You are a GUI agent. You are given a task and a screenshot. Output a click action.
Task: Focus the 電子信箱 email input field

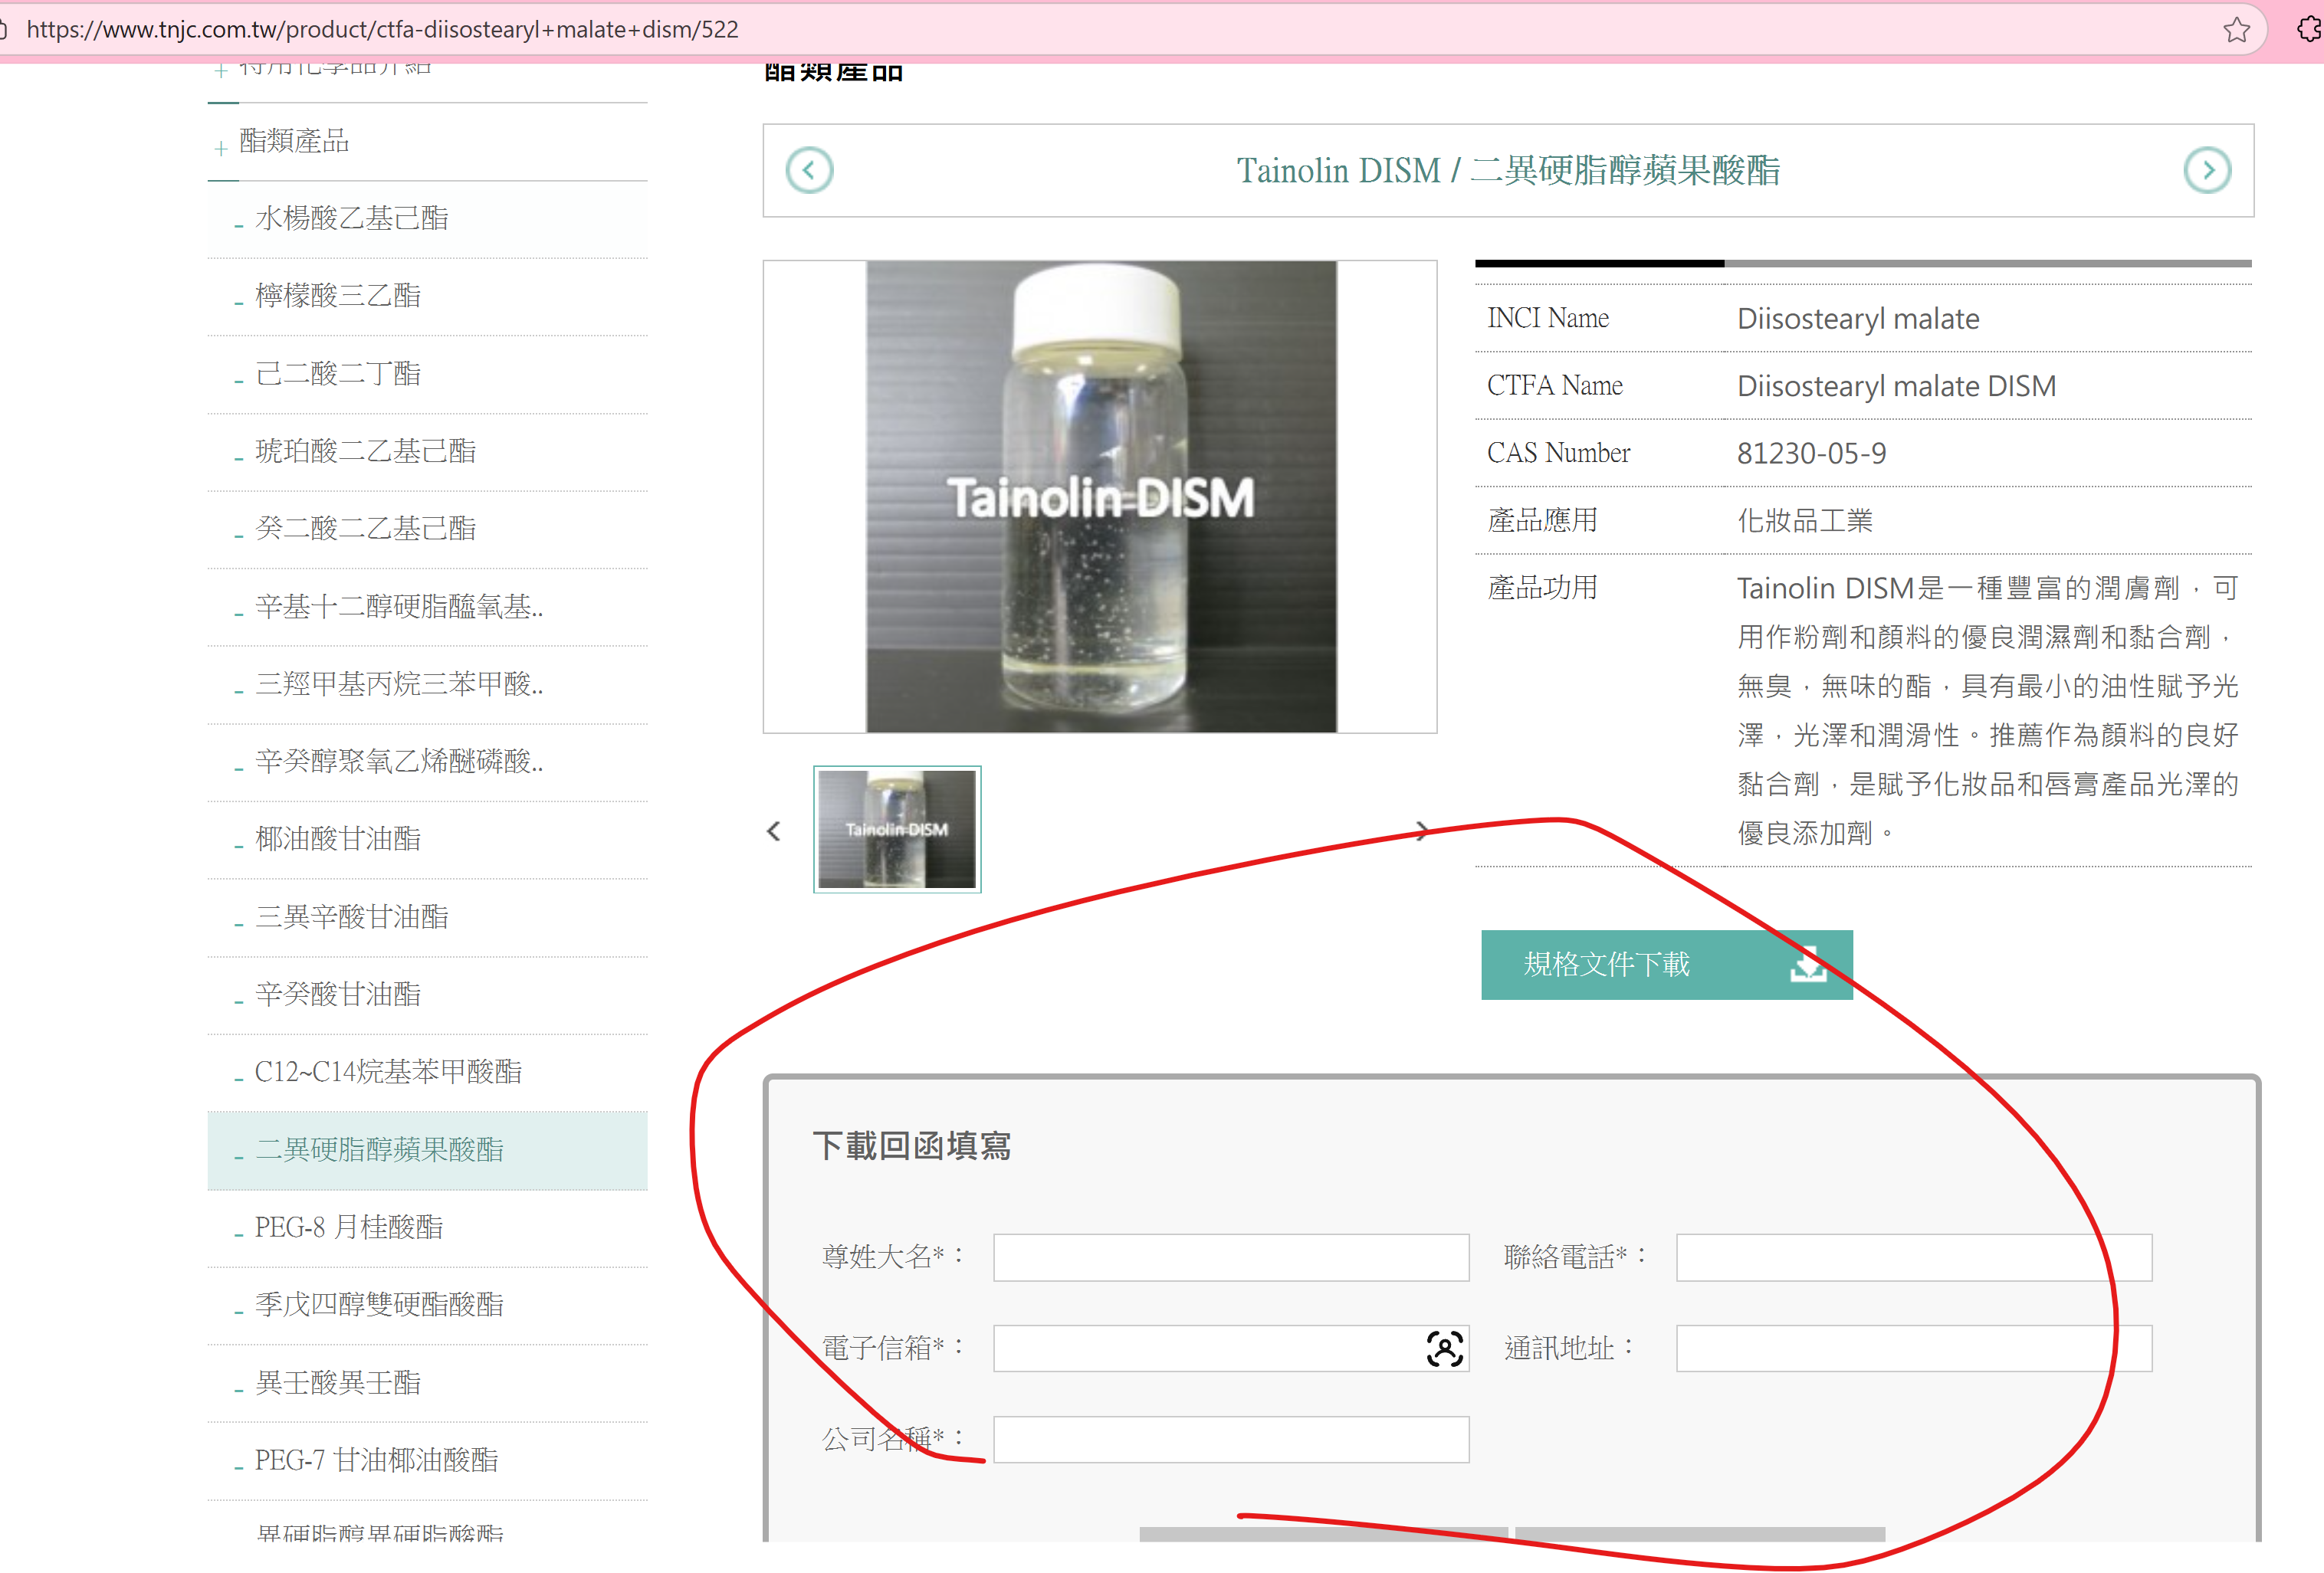point(1231,1349)
